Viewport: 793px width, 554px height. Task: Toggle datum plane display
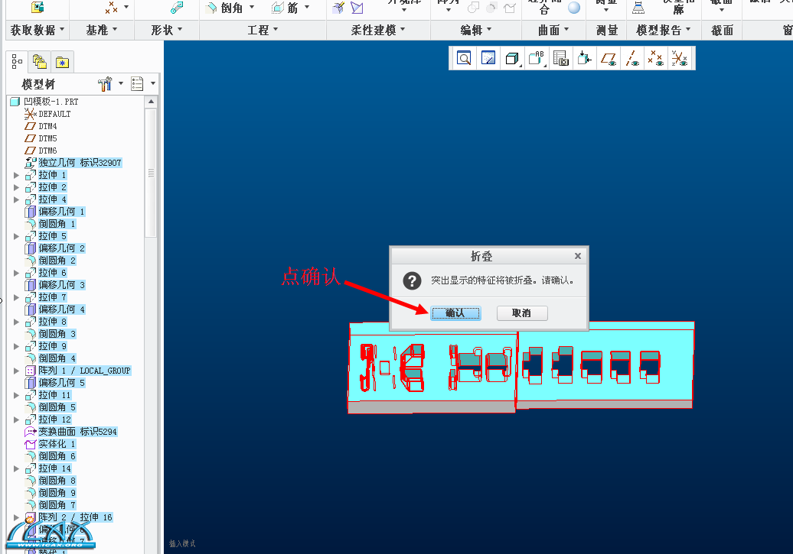point(608,58)
